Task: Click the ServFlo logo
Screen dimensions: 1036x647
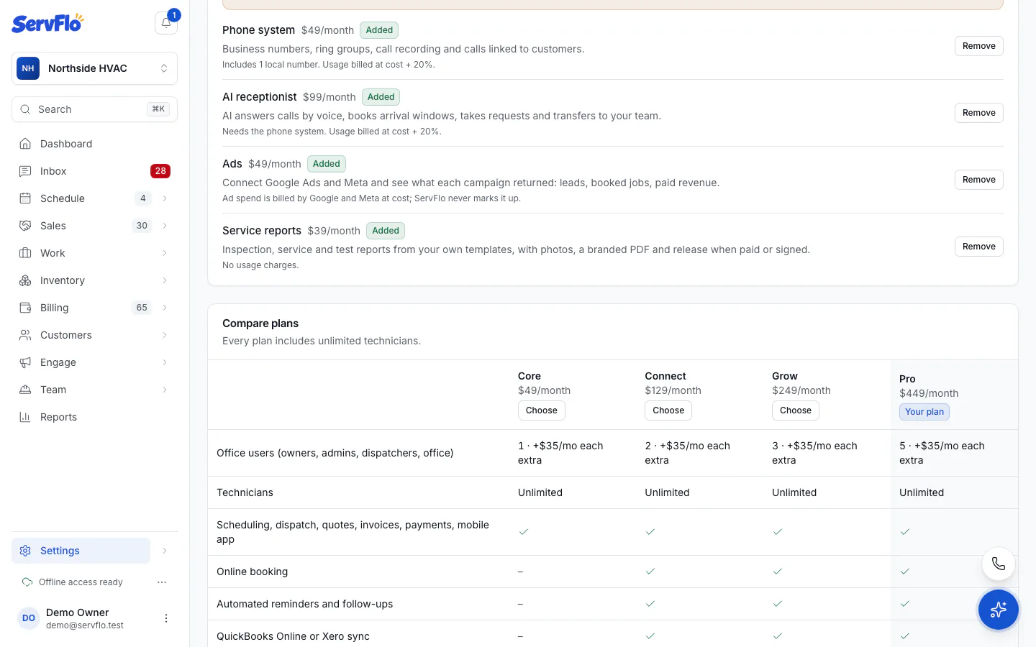Action: [47, 23]
